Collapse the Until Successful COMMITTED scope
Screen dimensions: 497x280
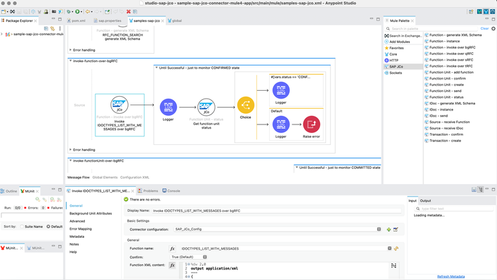coord(296,167)
